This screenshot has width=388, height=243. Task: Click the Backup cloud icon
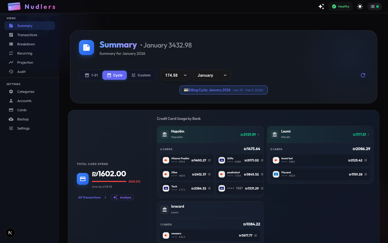click(x=11, y=119)
